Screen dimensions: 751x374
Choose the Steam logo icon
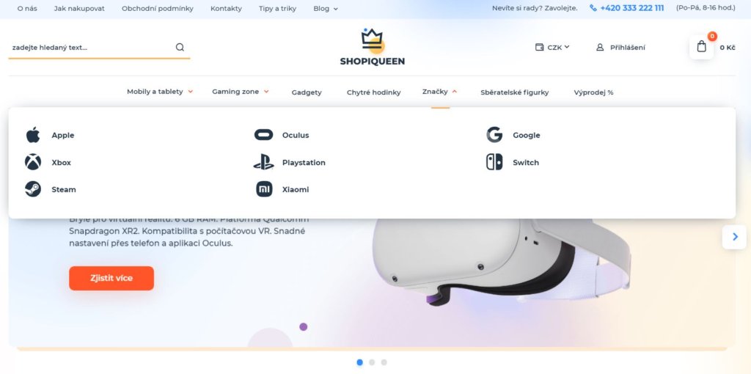33,189
